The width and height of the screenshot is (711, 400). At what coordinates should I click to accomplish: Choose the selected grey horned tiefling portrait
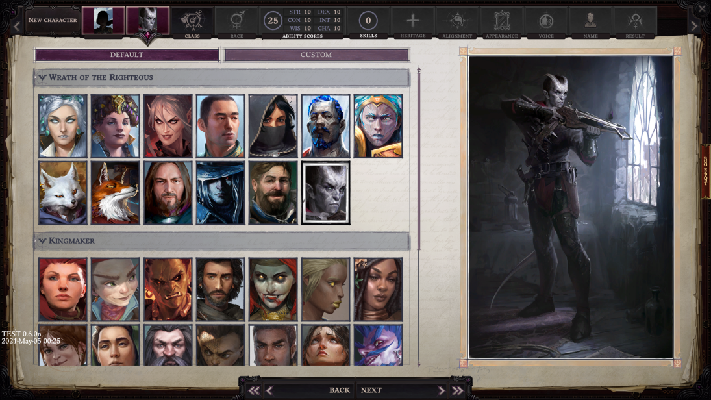point(325,194)
